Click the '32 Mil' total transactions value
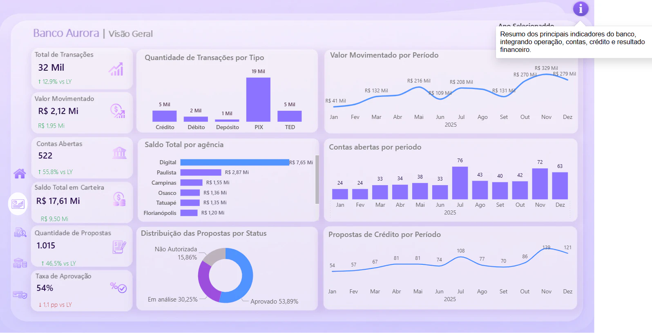 click(51, 67)
